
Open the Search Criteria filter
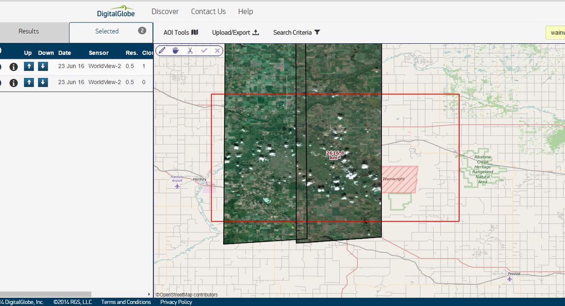(297, 32)
